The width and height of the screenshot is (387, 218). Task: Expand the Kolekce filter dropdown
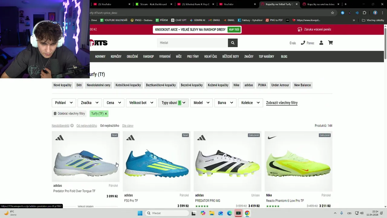click(250, 103)
